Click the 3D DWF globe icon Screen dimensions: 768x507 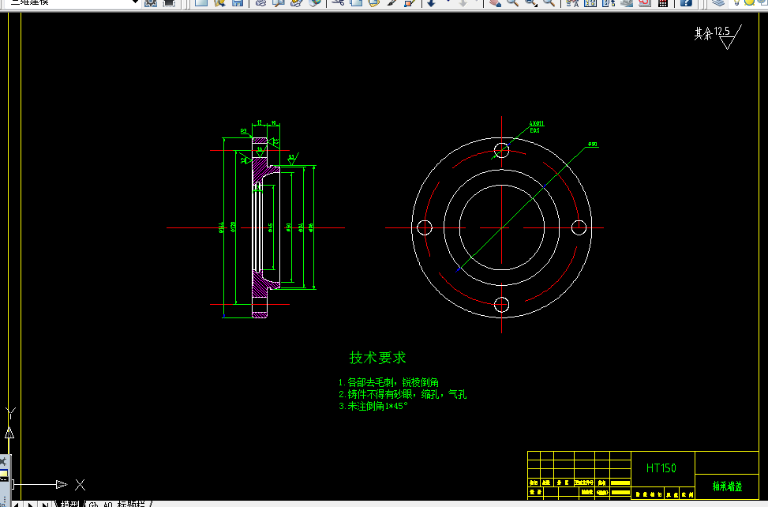coord(315,2)
